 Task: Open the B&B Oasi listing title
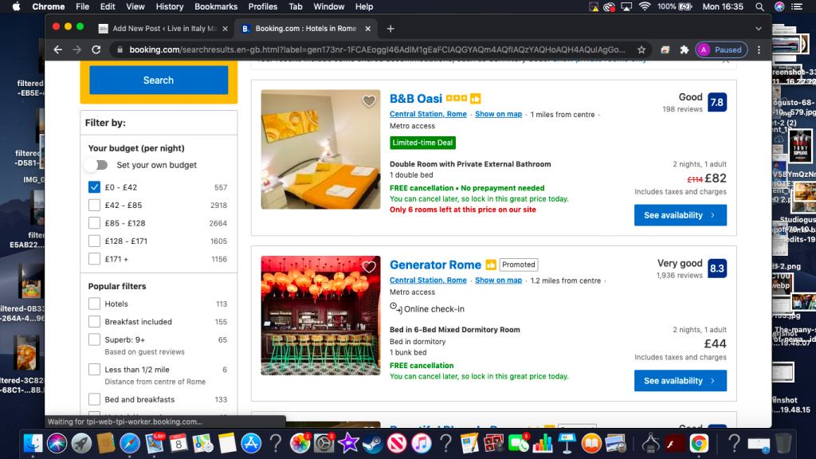(416, 98)
